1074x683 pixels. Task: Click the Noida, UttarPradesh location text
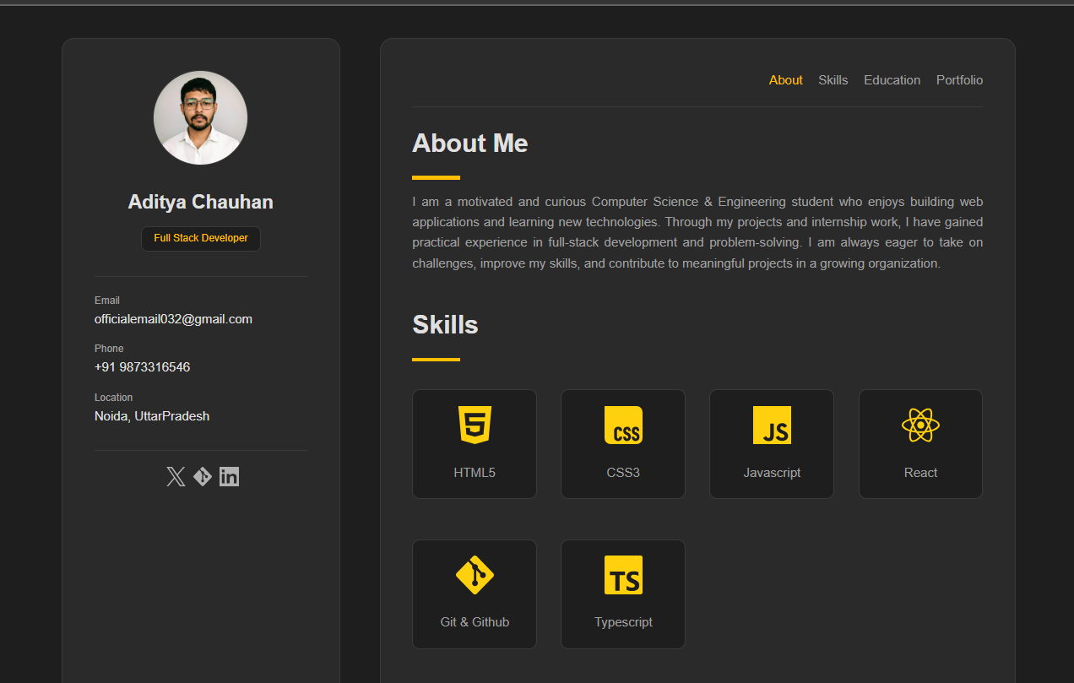152,416
